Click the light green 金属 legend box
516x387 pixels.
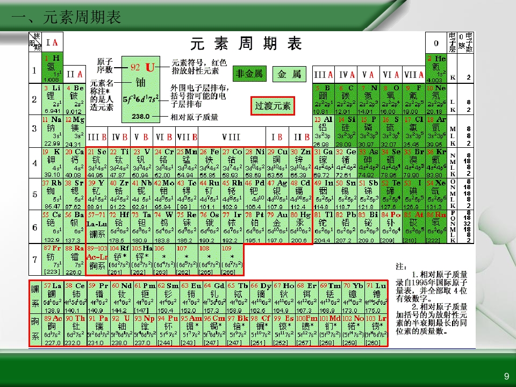point(289,74)
